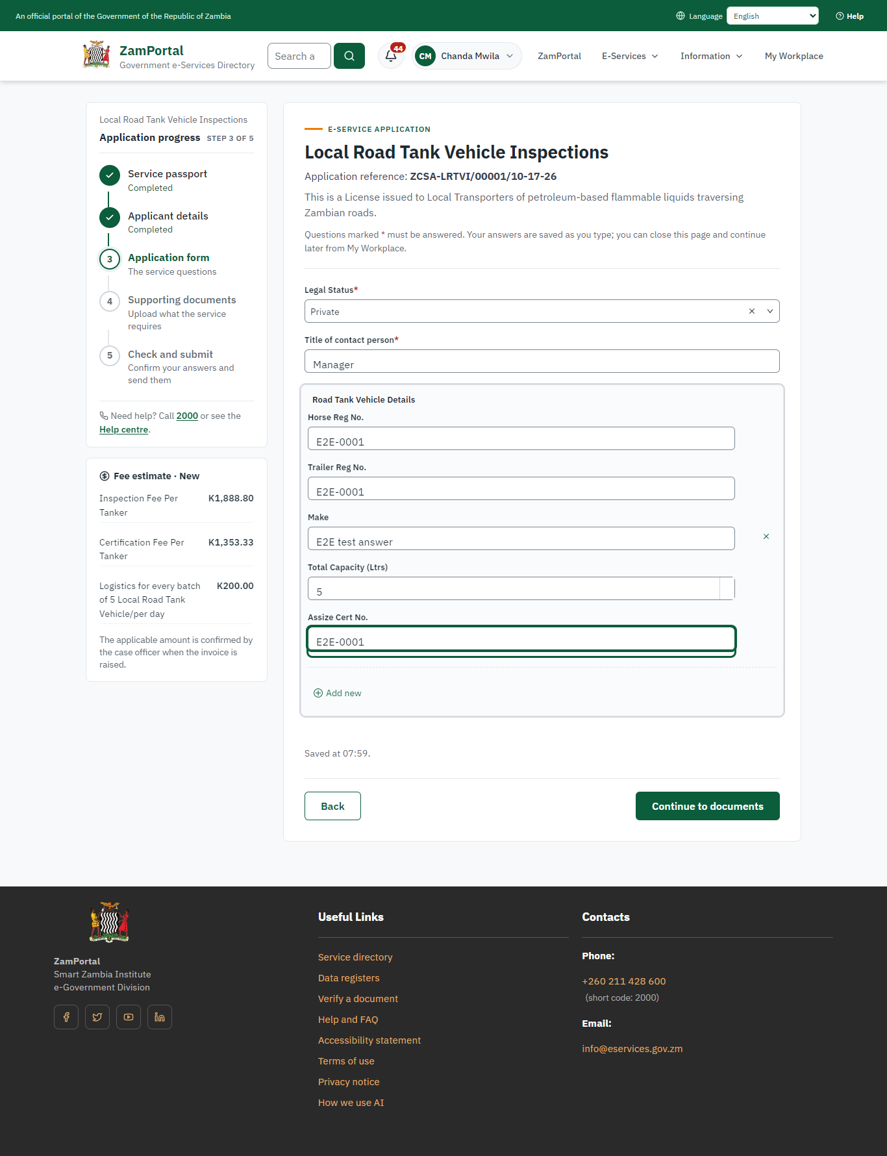Click the YouTube icon in footer

coord(129,1017)
